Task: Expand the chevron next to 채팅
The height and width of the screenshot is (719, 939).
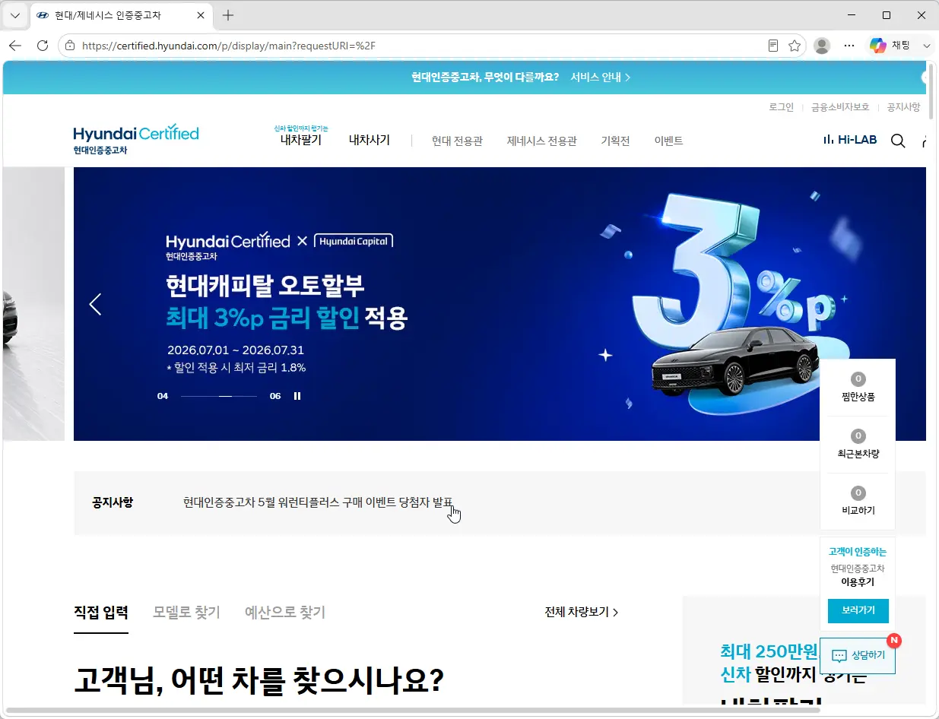Action: pos(926,46)
